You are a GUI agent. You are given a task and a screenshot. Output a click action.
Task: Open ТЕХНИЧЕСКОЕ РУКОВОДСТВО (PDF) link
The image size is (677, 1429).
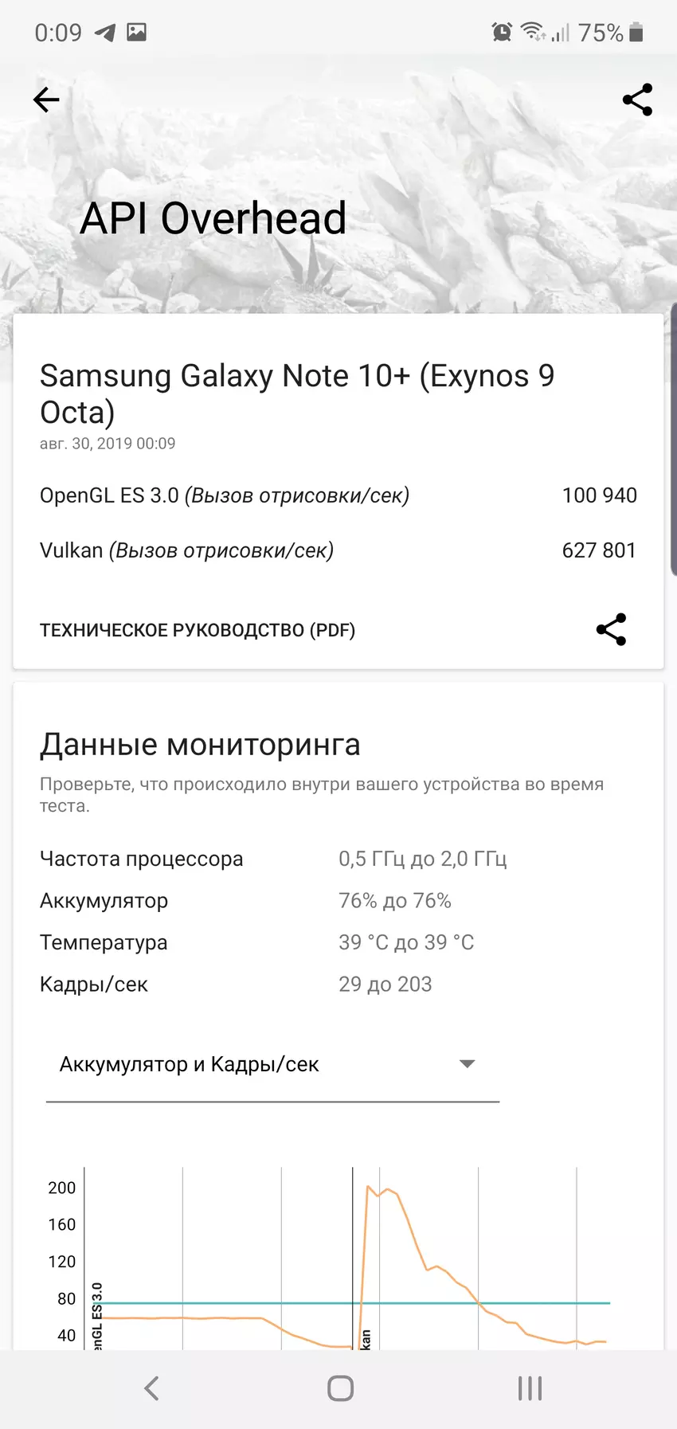click(198, 630)
